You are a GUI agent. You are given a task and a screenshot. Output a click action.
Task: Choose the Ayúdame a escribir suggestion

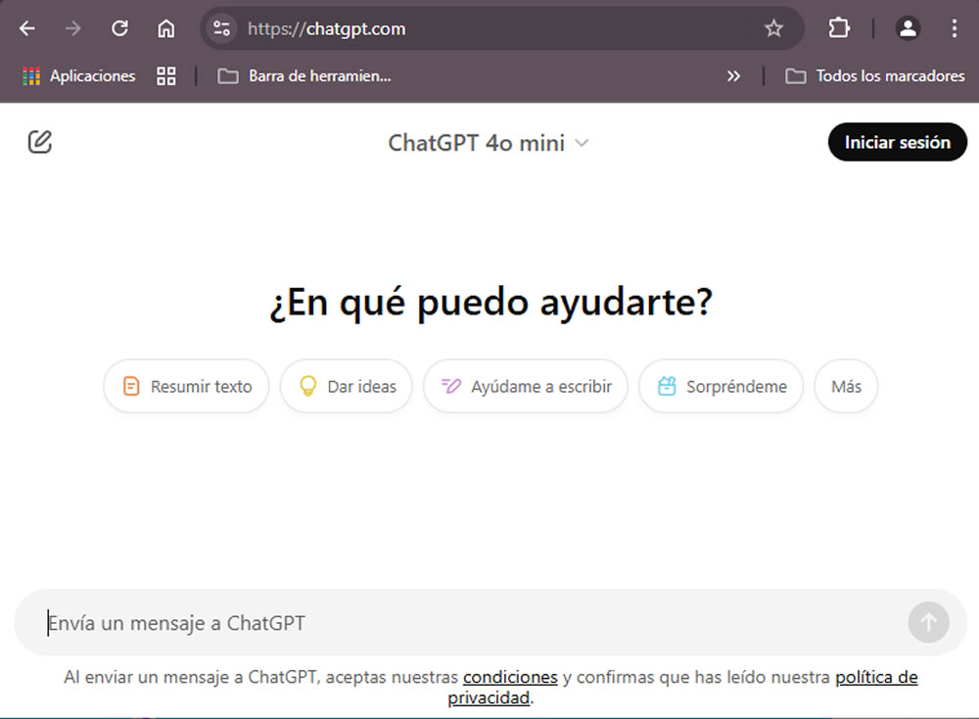[526, 386]
